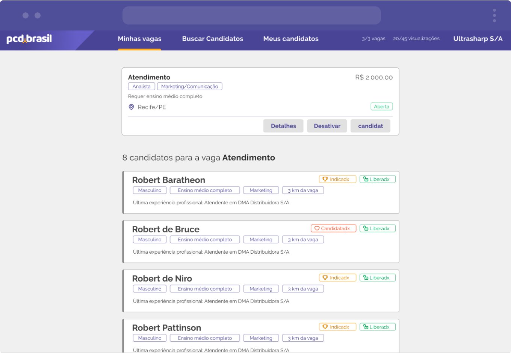The width and height of the screenshot is (511, 353).
Task: Click the three-dot browser menu icon
Action: pos(494,15)
